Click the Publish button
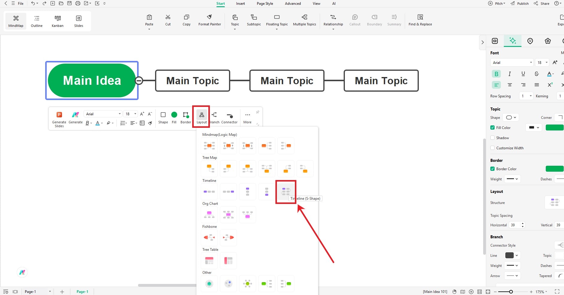 coord(520,4)
